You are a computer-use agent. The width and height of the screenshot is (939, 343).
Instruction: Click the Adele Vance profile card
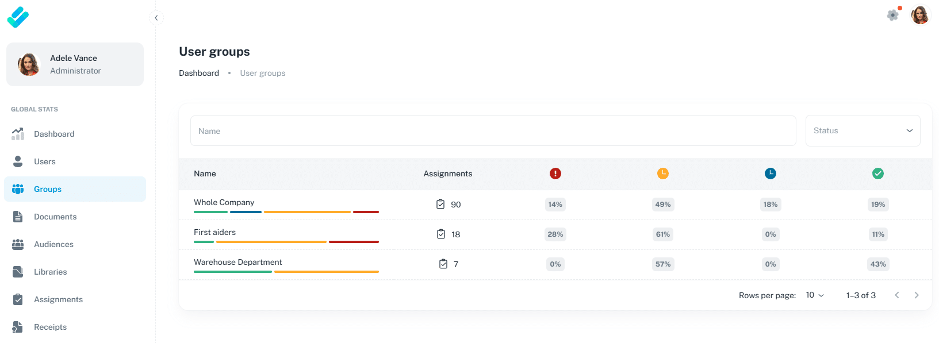pyautogui.click(x=75, y=64)
